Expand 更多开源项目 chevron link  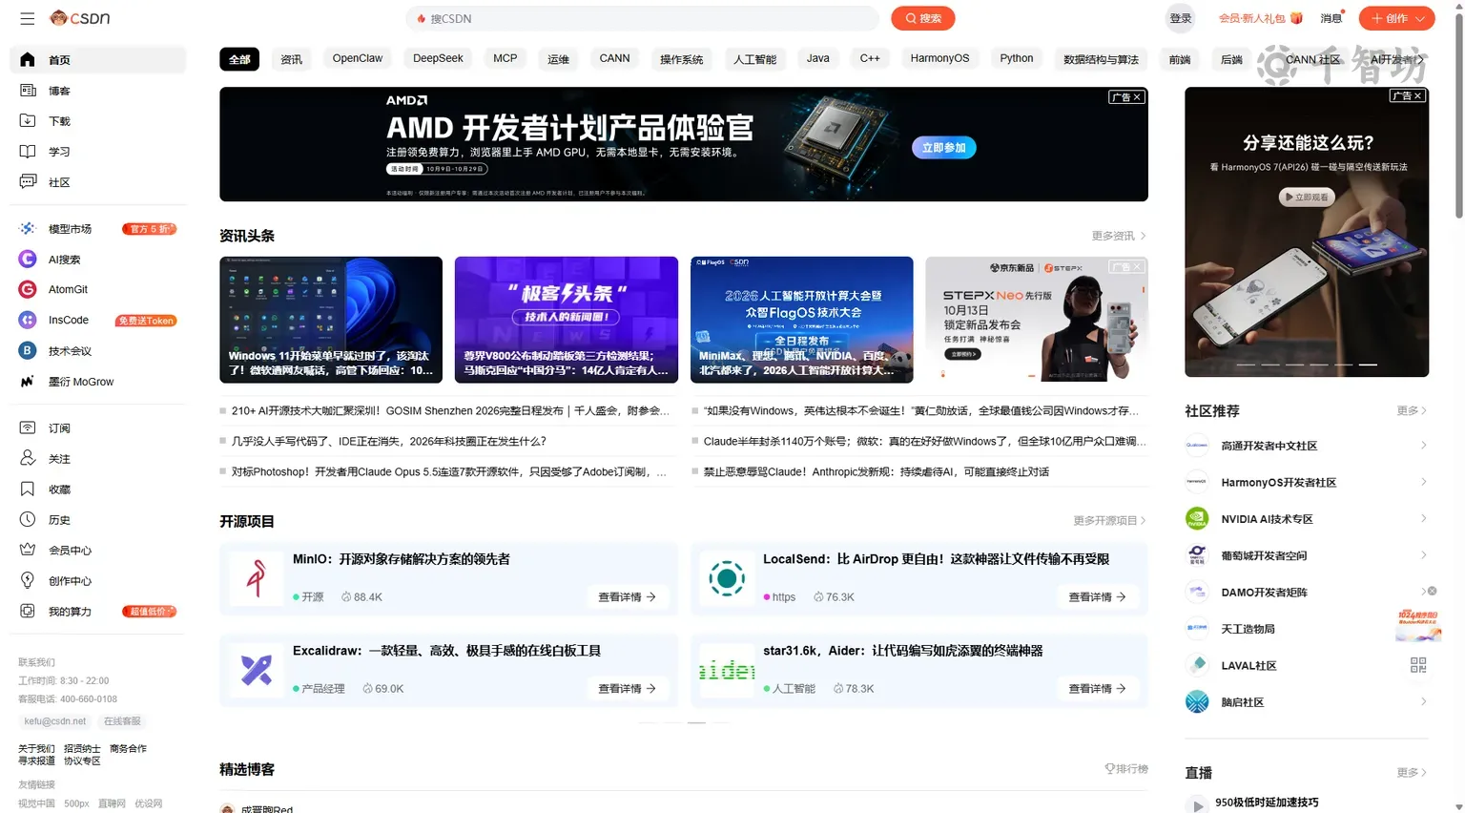tap(1109, 521)
